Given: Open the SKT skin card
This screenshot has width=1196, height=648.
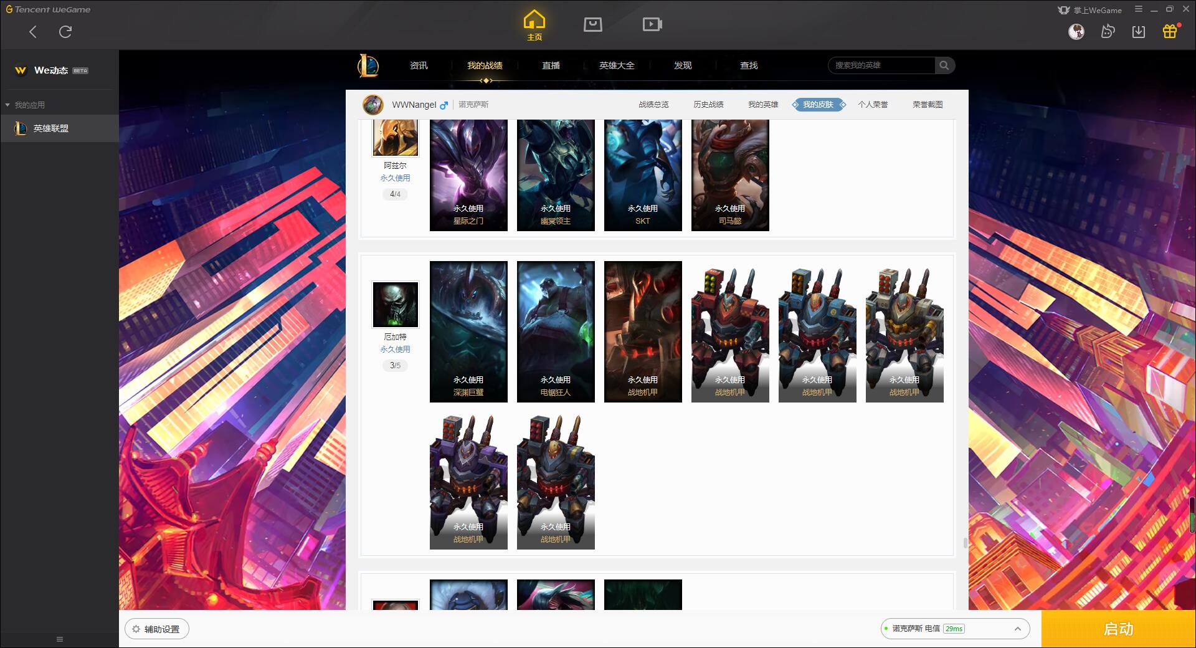Looking at the screenshot, I should tap(643, 175).
